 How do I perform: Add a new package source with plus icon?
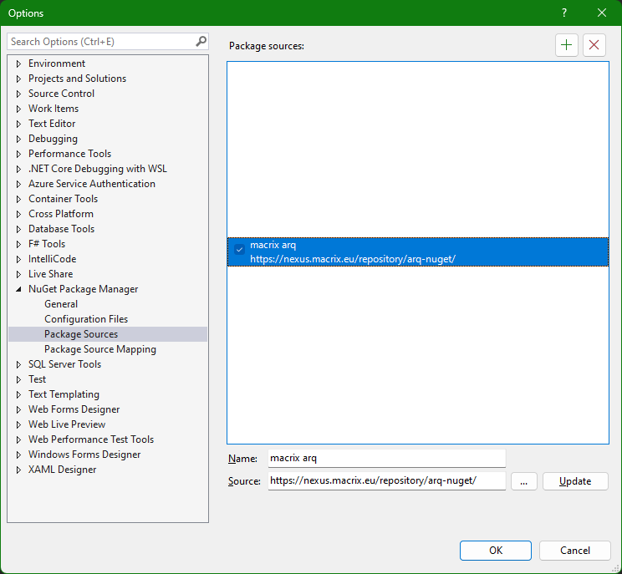[567, 45]
